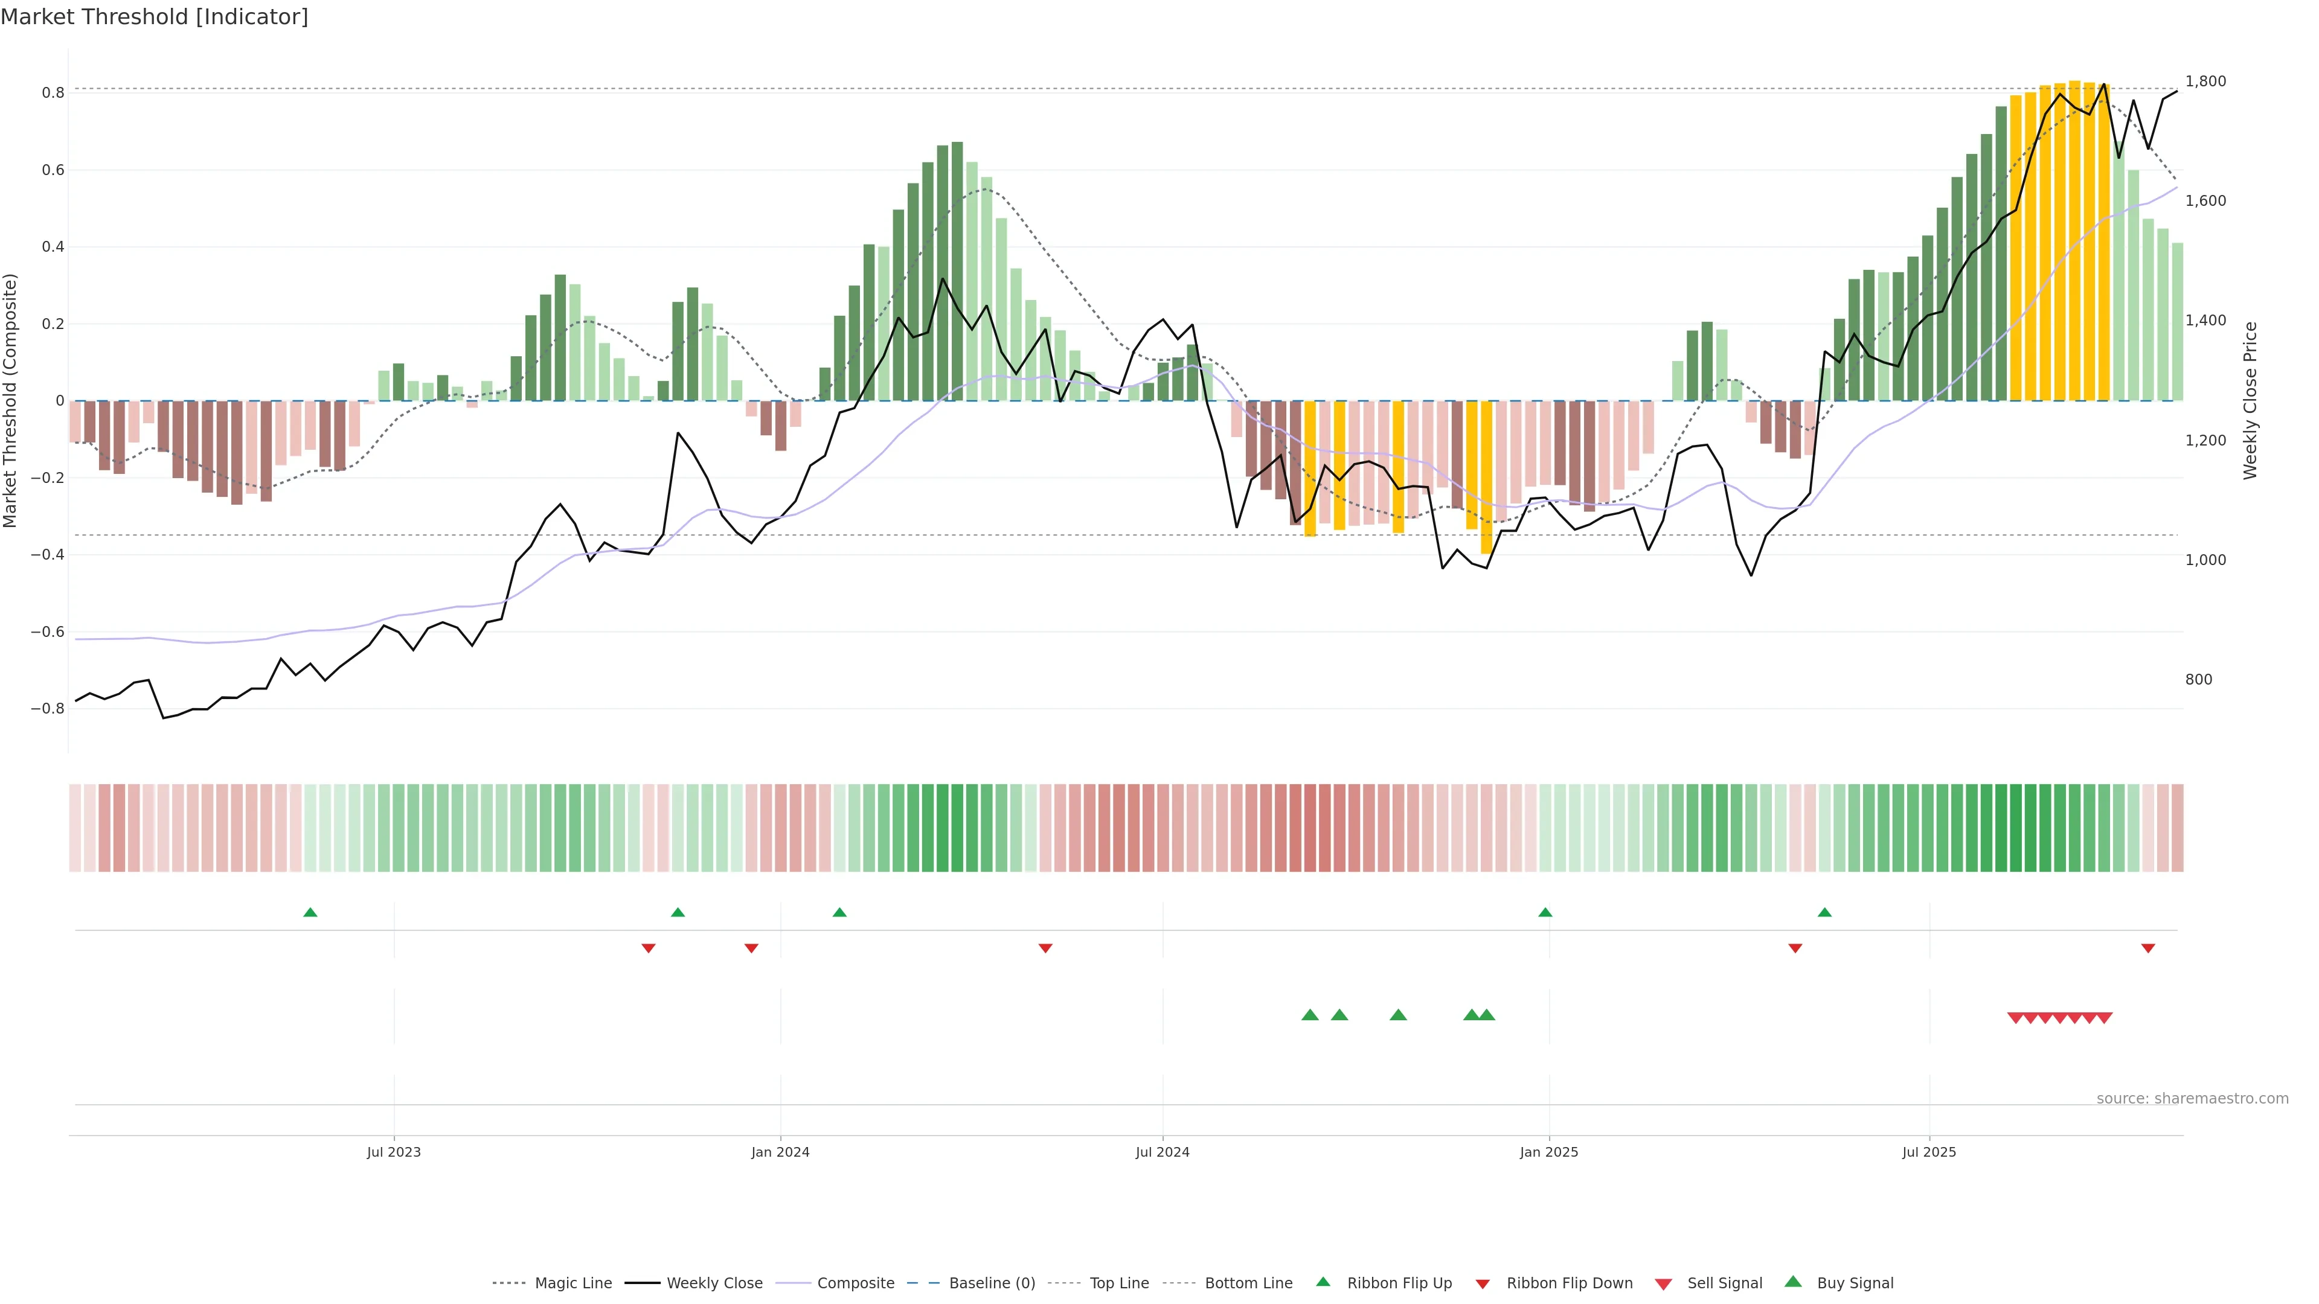The image size is (2319, 1304).
Task: Toggle the Top Line legend entry
Action: [1119, 1283]
